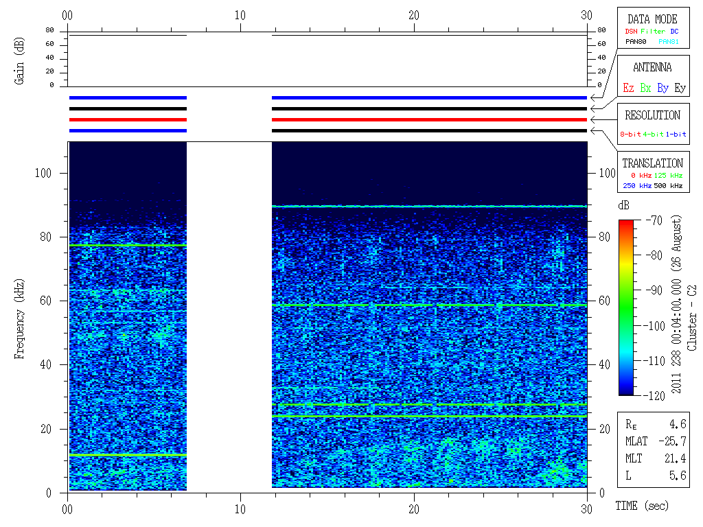Click the red 8-bit label

(630, 134)
